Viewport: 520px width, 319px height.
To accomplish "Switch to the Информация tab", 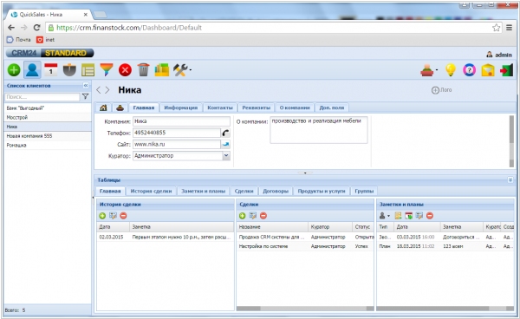I will 181,107.
